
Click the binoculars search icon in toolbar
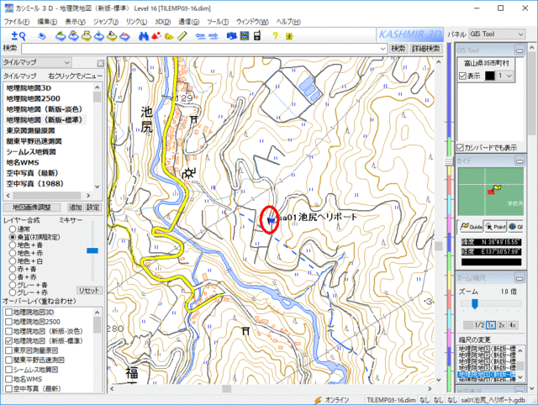pyautogui.click(x=143, y=35)
